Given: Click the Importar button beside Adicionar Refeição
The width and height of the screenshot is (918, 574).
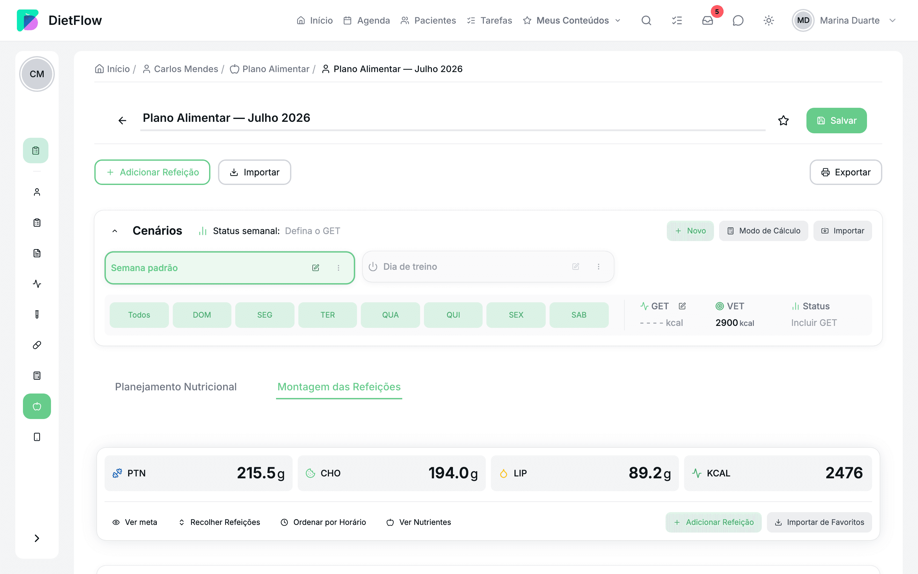Looking at the screenshot, I should [x=255, y=172].
